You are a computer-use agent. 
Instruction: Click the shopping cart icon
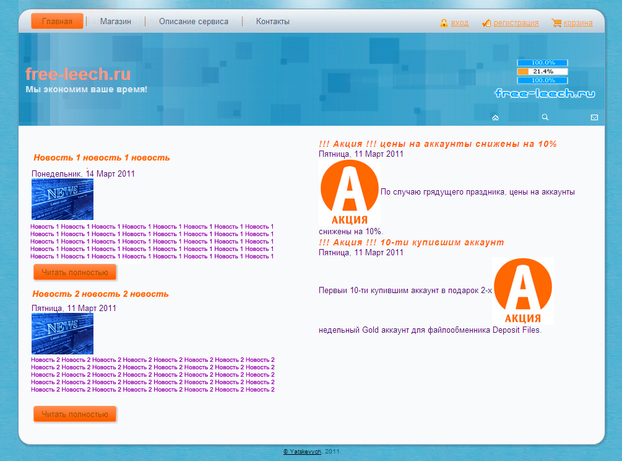[x=556, y=23]
